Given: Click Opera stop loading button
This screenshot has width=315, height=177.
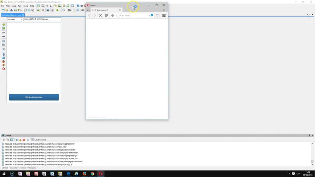Looking at the screenshot, I should 101,15.
